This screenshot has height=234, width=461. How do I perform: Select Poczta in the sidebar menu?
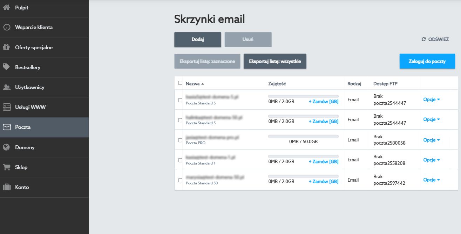pyautogui.click(x=23, y=127)
